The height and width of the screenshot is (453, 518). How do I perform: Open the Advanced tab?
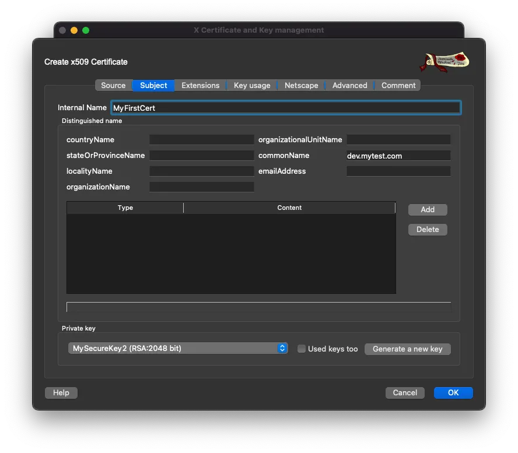click(x=348, y=85)
